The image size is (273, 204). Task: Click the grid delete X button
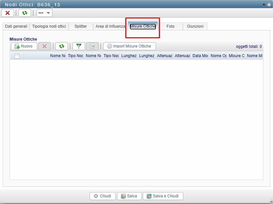[45, 46]
